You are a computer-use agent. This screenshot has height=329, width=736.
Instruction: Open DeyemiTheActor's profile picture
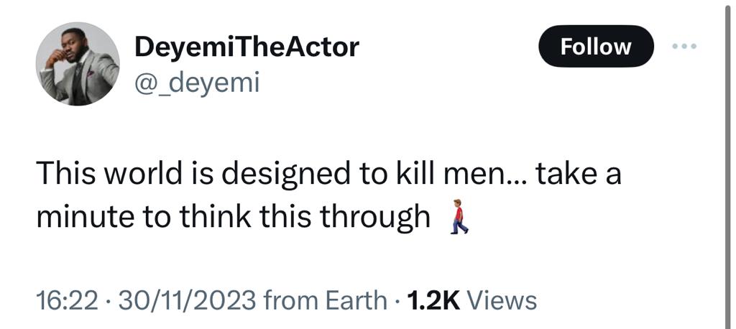click(78, 64)
